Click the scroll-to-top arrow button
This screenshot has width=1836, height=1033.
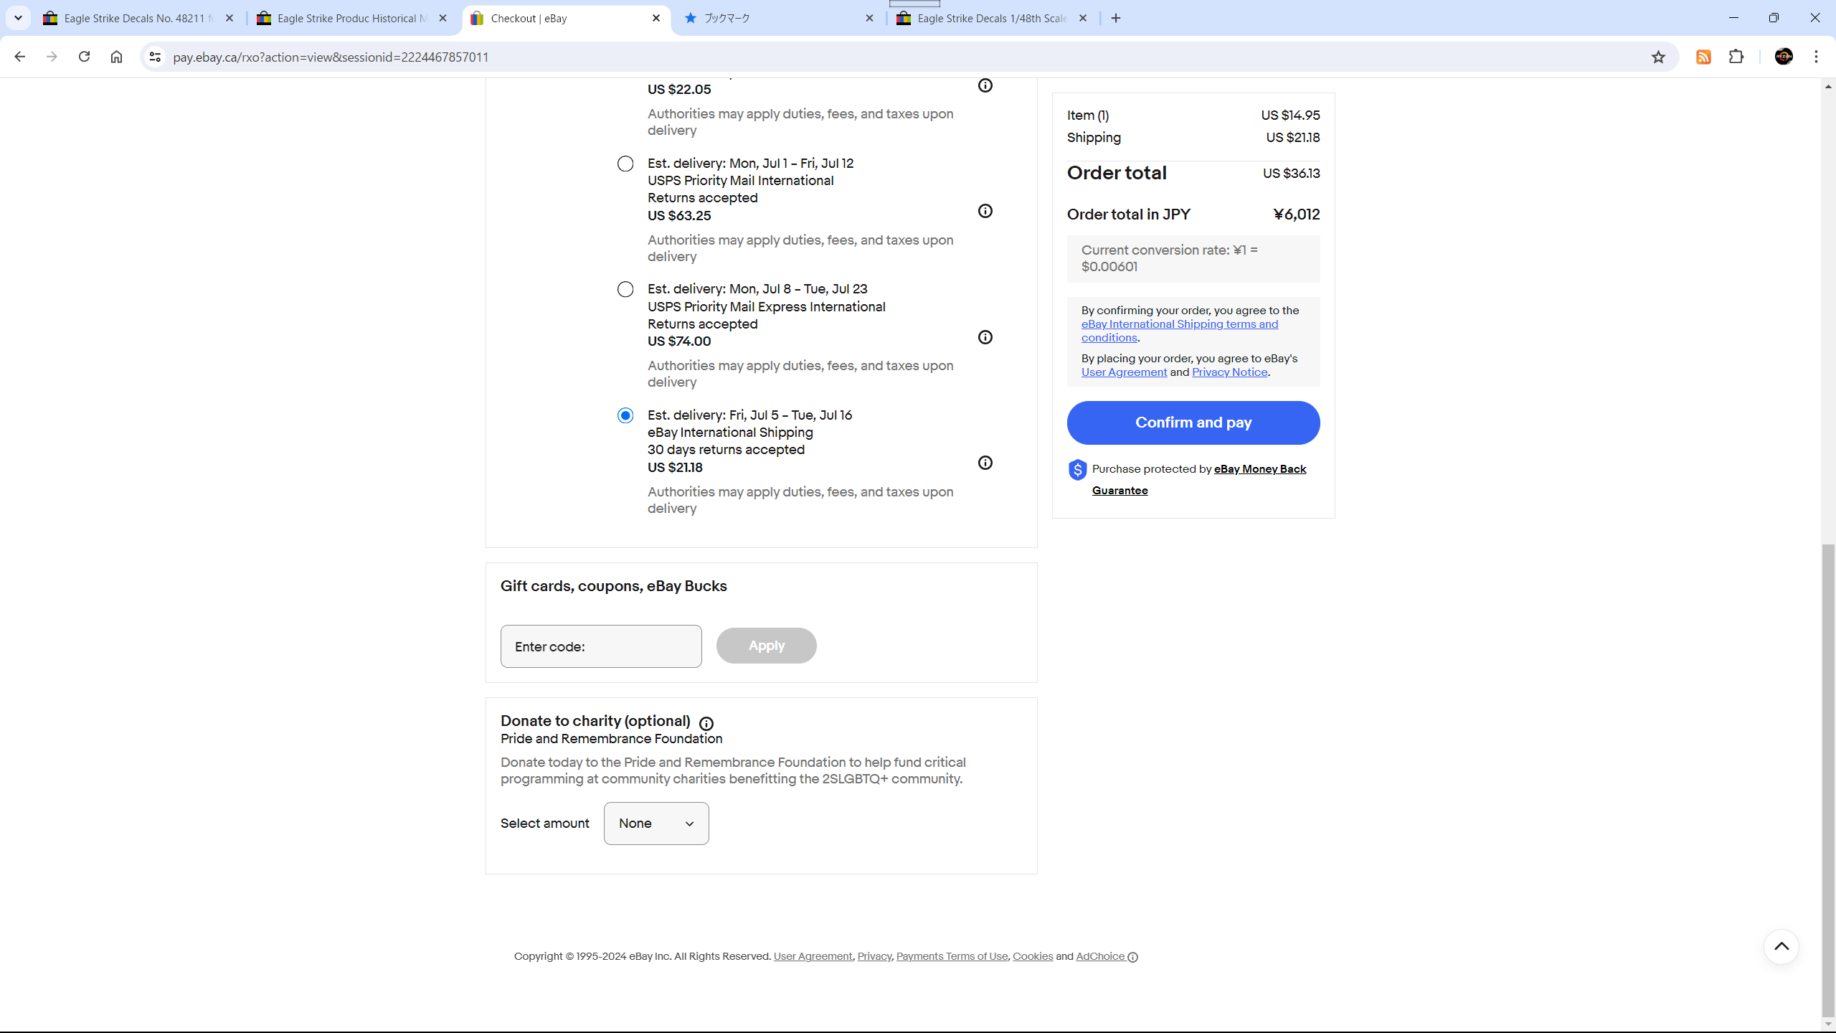[1781, 947]
